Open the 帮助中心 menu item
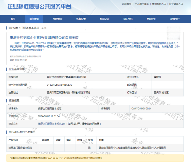Screen dimensions: 191x164 click(152, 19)
